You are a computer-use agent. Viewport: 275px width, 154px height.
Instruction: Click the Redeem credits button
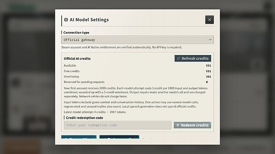point(192,125)
